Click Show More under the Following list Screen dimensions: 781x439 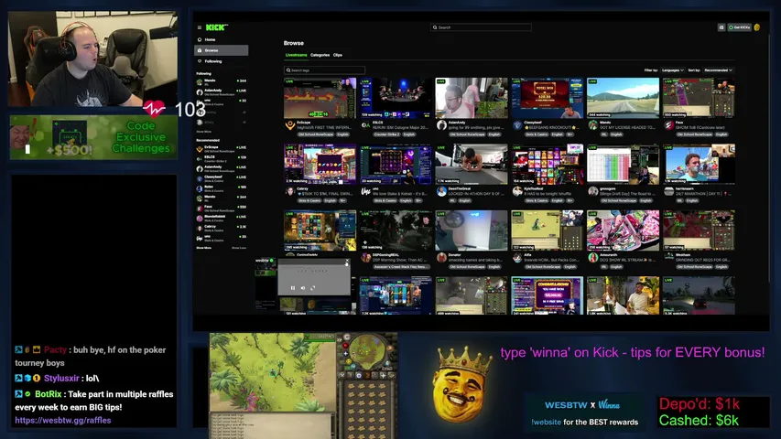click(x=203, y=132)
